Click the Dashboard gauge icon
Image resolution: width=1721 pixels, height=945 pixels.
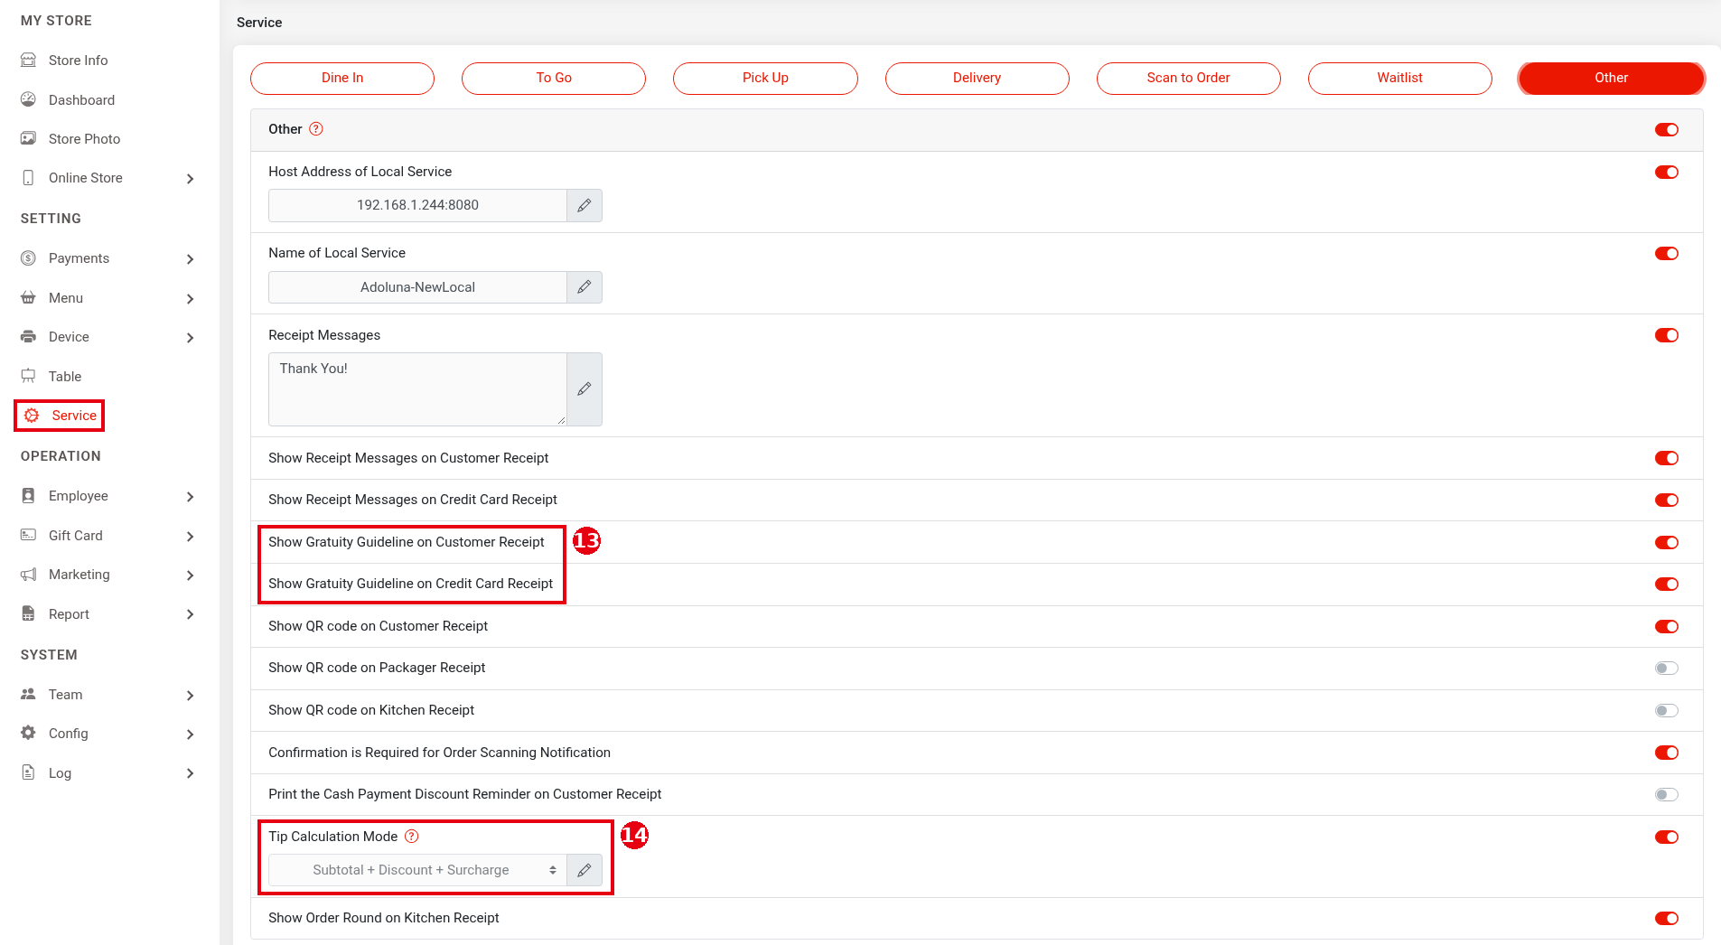(29, 99)
